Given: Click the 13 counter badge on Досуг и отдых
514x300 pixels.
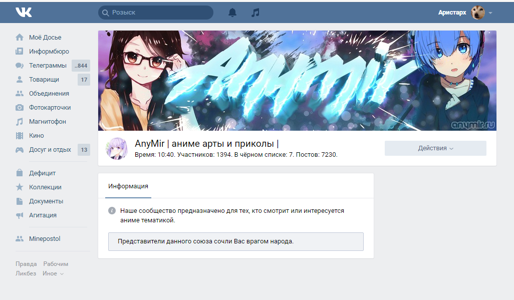Looking at the screenshot, I should pos(84,150).
